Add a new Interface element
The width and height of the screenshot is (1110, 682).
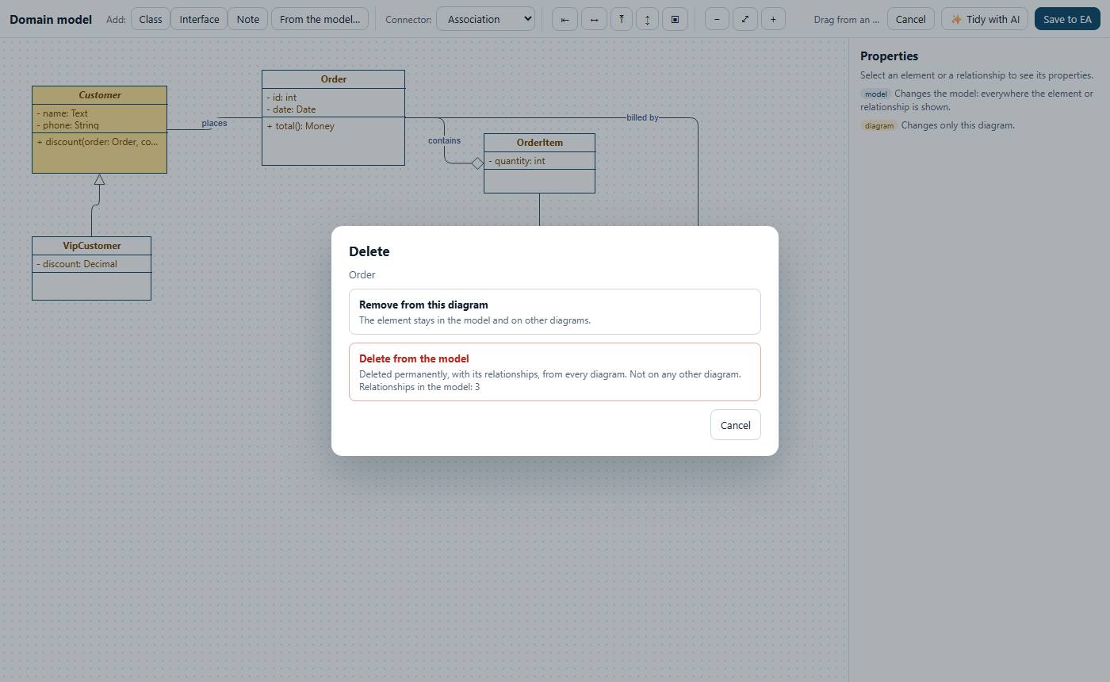[x=199, y=19]
